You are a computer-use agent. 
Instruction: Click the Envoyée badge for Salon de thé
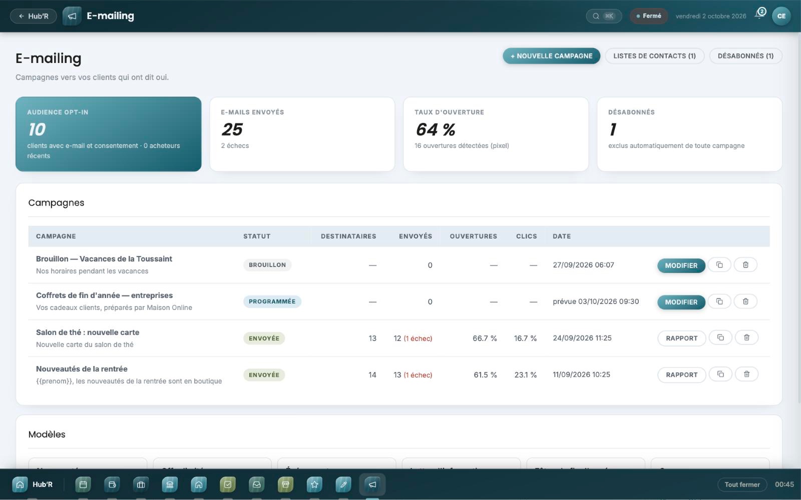click(264, 338)
